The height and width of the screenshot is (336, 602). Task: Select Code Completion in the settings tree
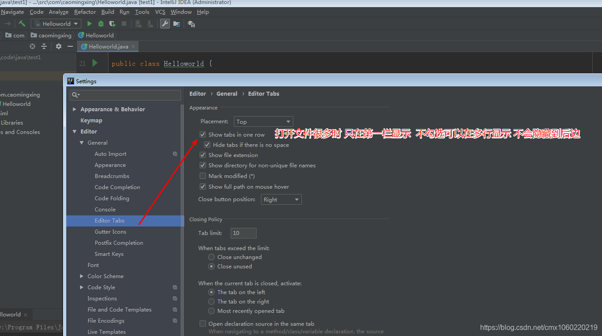pyautogui.click(x=117, y=187)
